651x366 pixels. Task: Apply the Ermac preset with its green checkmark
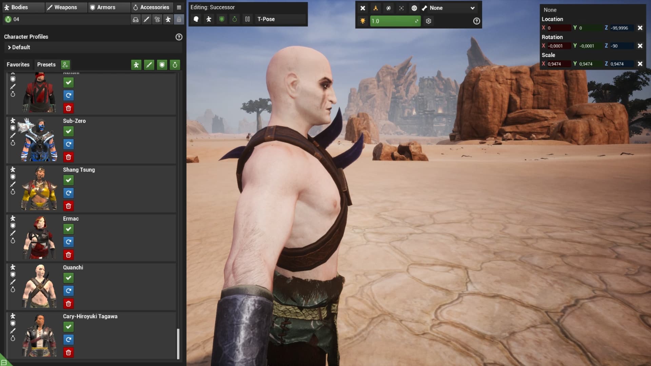click(x=68, y=229)
